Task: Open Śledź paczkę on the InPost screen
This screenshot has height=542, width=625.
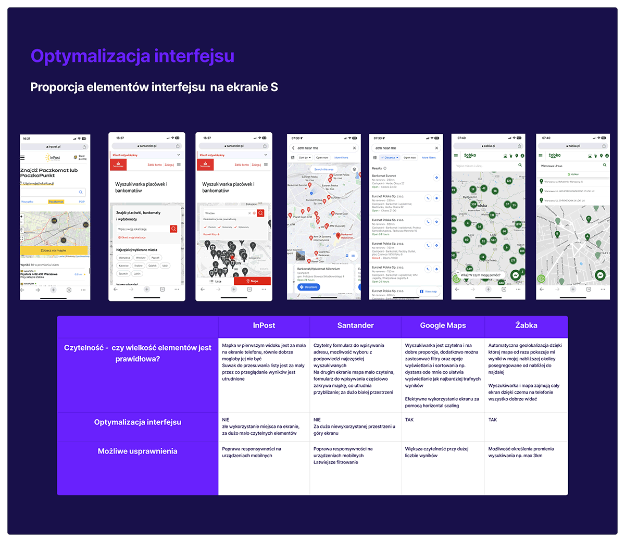Action: [x=81, y=157]
